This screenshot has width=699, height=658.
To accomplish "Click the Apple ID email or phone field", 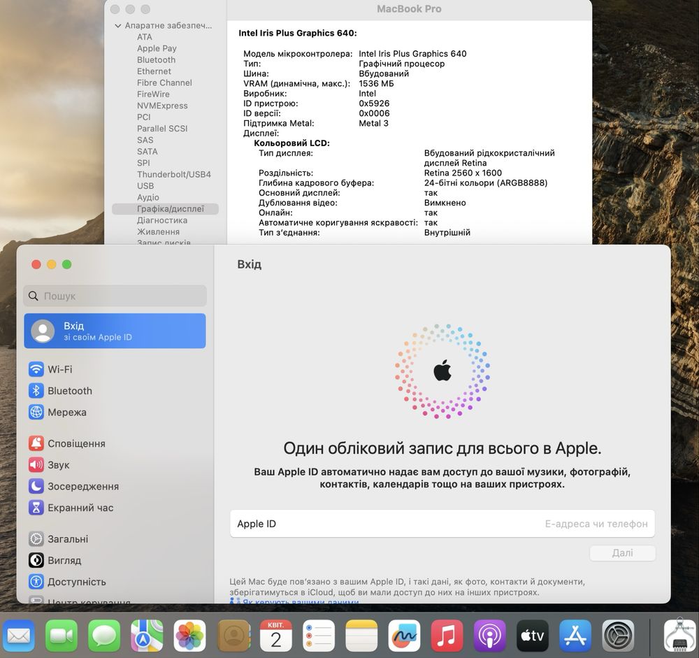I will pos(442,524).
